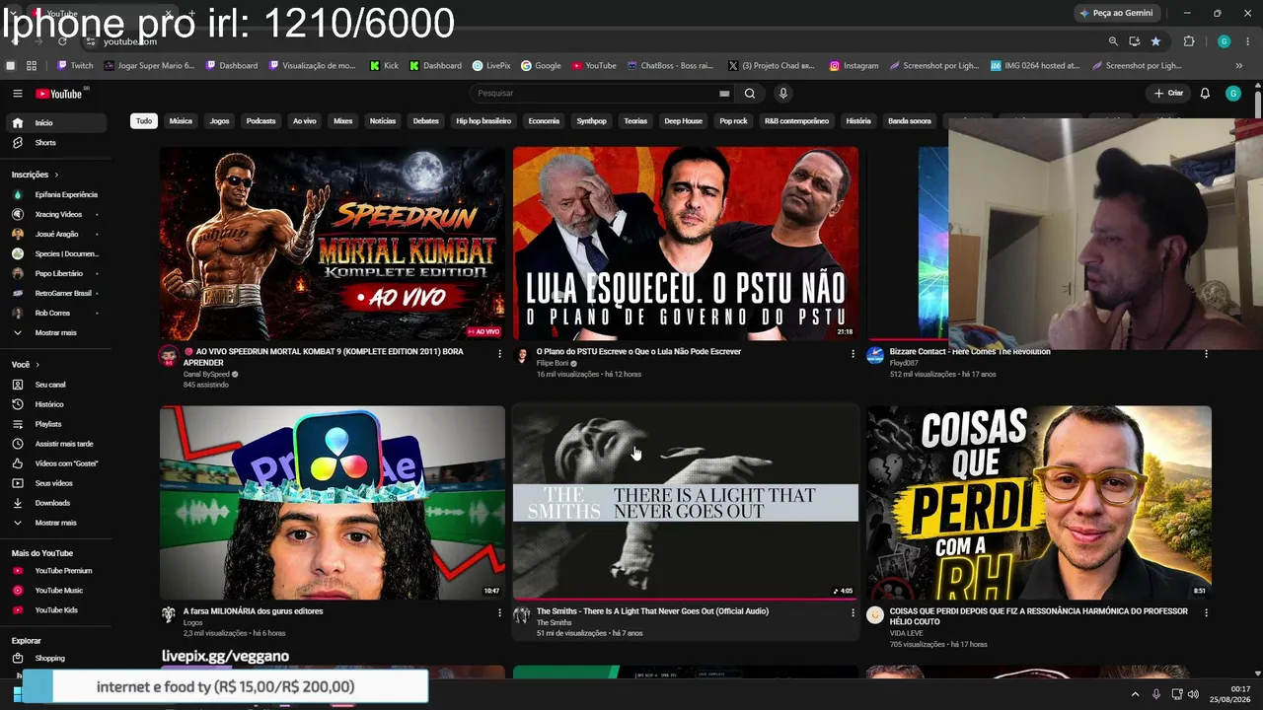Open the Mortal Kombat speedrun thumbnail

coord(332,244)
